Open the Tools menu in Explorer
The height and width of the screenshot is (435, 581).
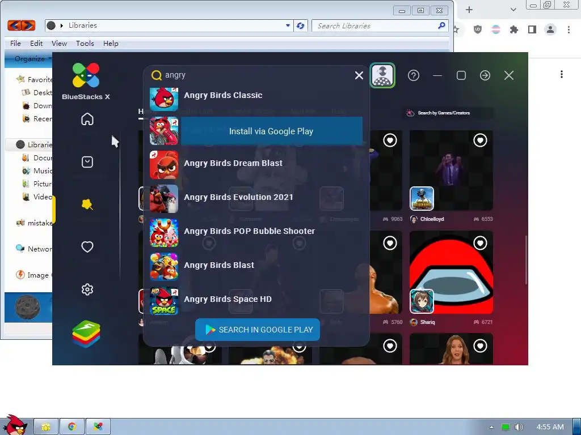tap(85, 43)
